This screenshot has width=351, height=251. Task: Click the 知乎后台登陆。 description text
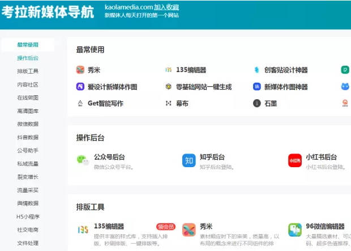point(217,167)
